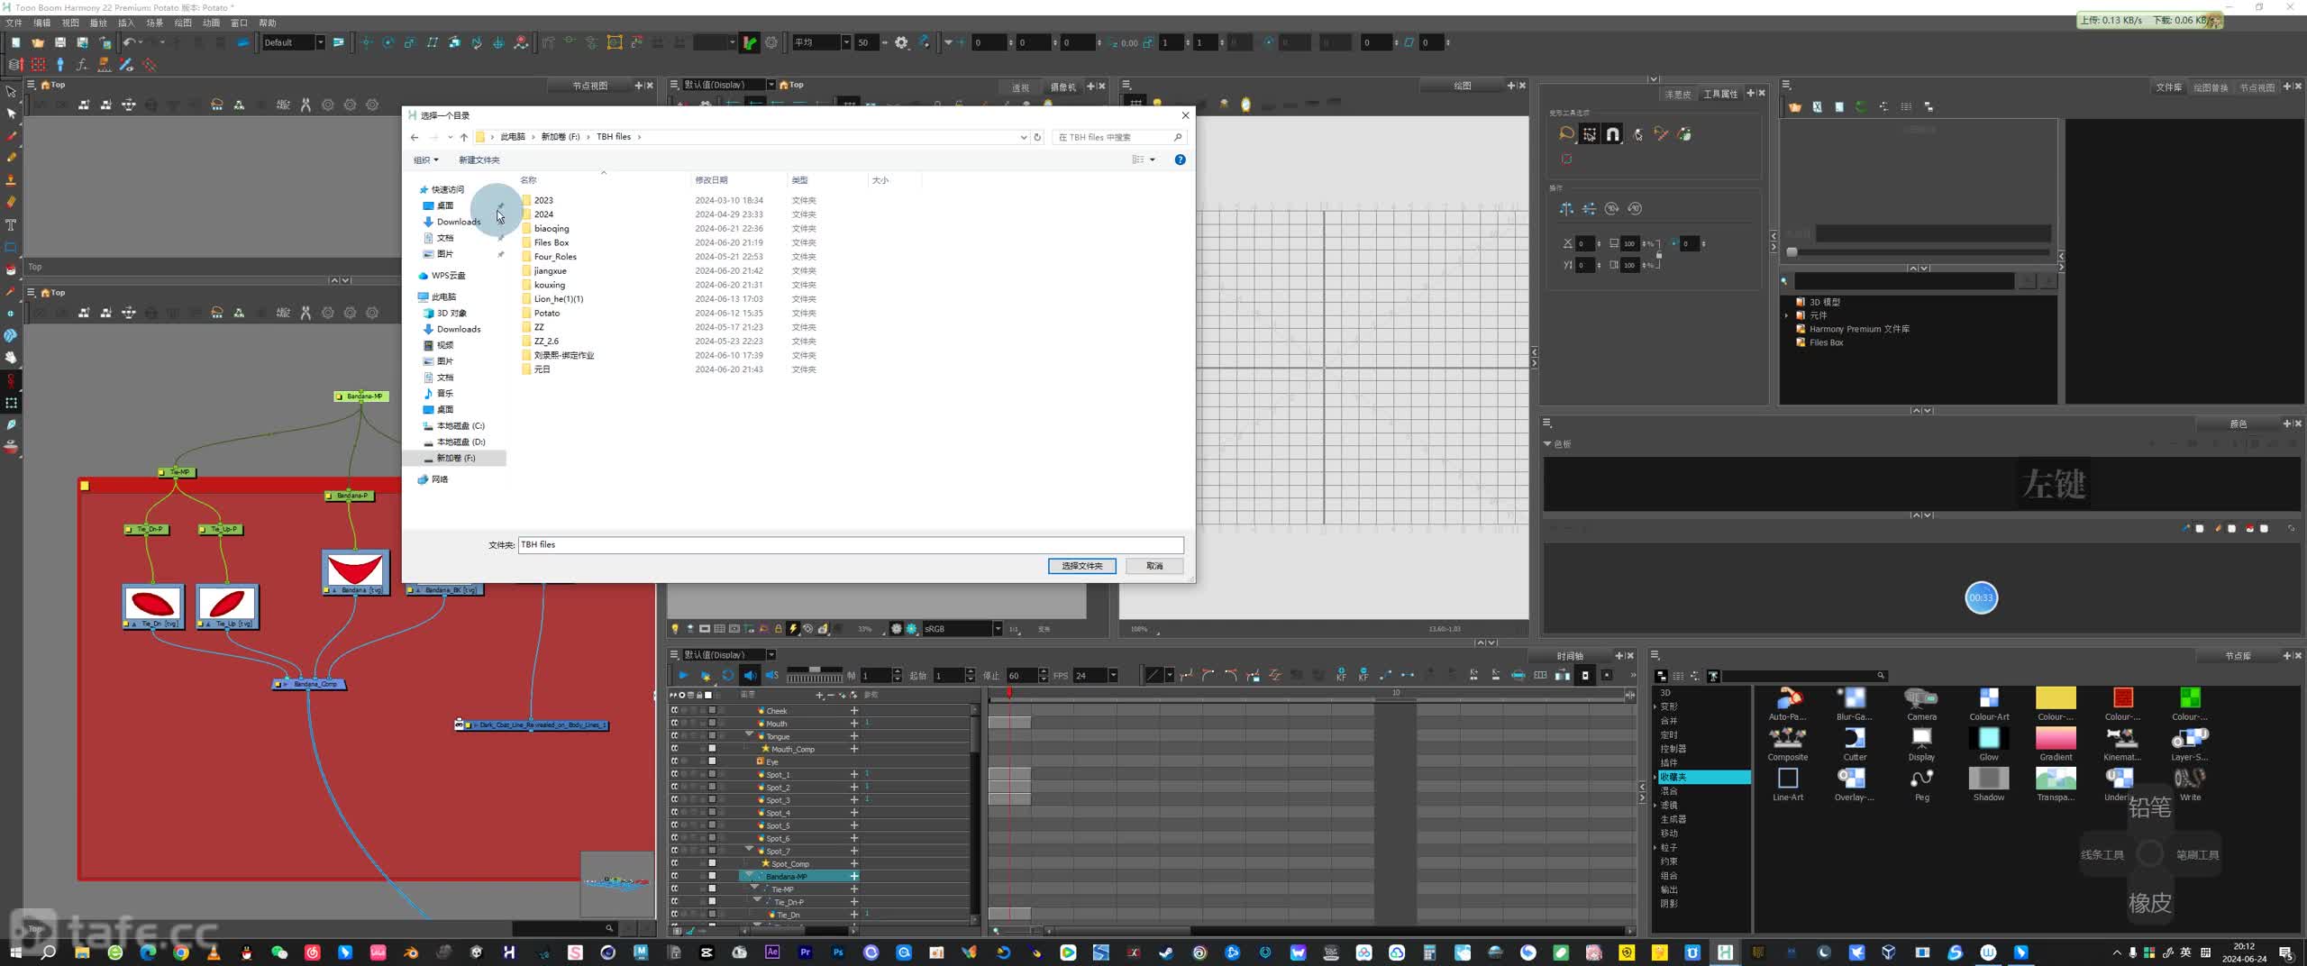Click flip horizontal in tool properties
The width and height of the screenshot is (2307, 966).
click(1566, 208)
